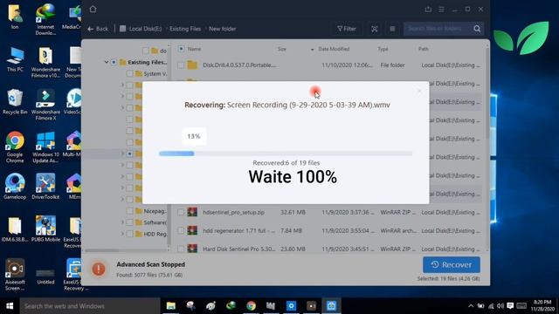
Task: Sort by Size column header
Action: click(282, 49)
